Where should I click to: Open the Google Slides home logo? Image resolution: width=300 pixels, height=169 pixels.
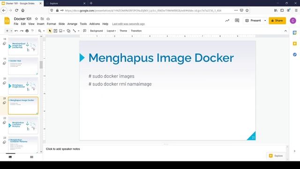click(7, 21)
